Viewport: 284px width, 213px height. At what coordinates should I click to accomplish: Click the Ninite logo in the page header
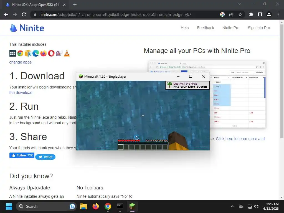point(27,28)
